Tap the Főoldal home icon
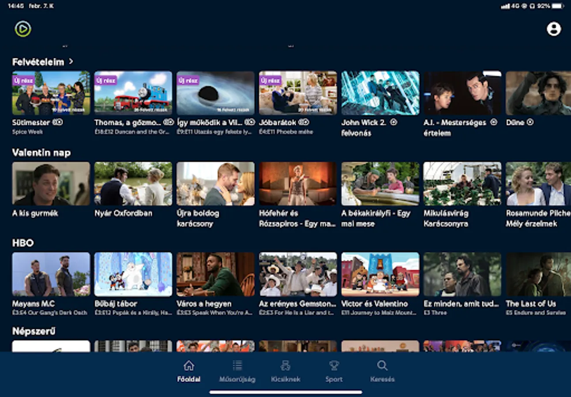 pos(189,366)
